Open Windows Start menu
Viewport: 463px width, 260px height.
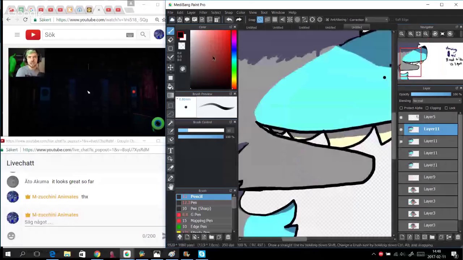point(8,254)
